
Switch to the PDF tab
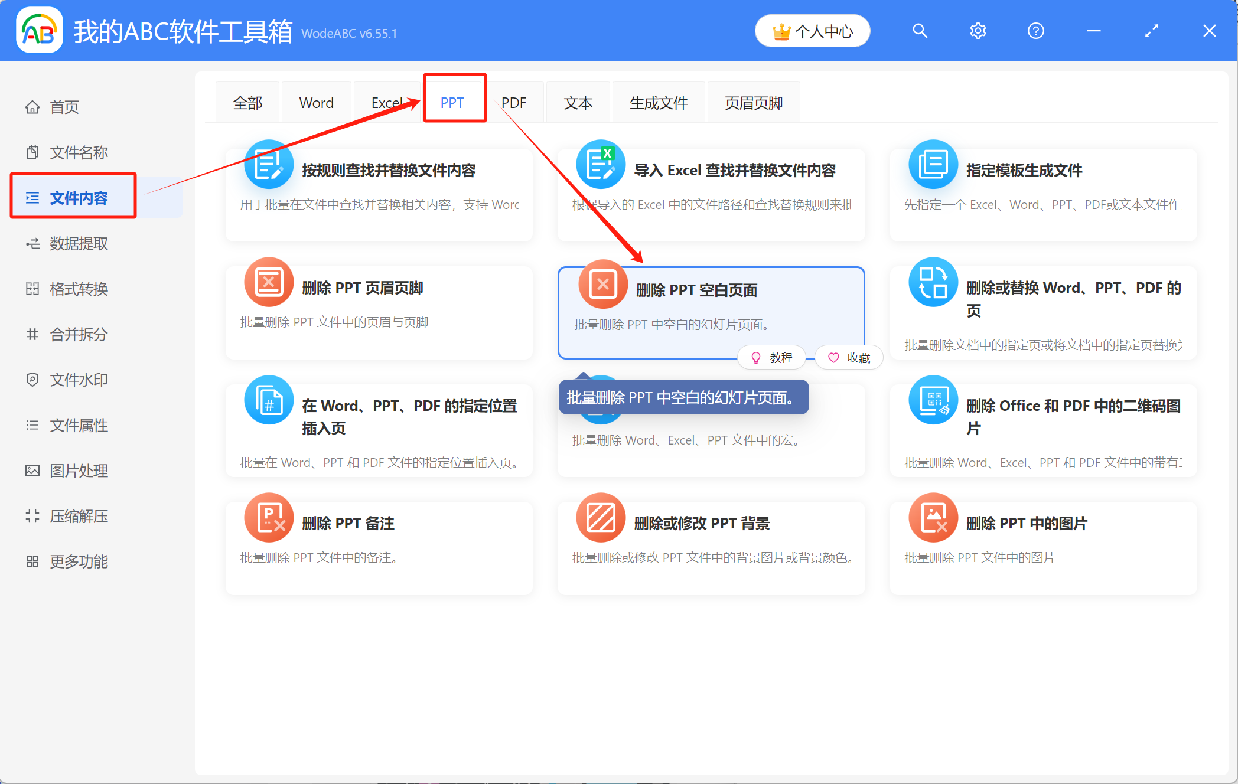(x=514, y=103)
